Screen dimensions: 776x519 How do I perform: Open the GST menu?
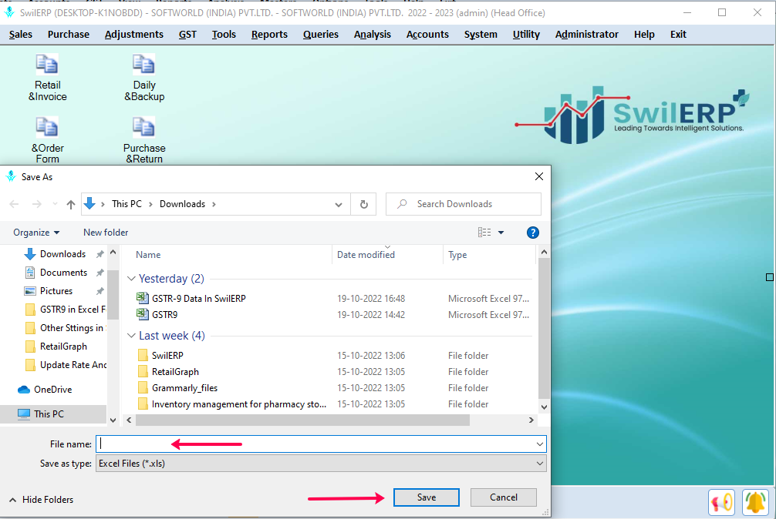coord(187,35)
